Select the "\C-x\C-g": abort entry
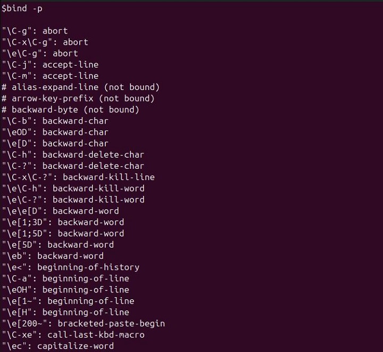Viewport: 383px width, 352px height. point(45,42)
